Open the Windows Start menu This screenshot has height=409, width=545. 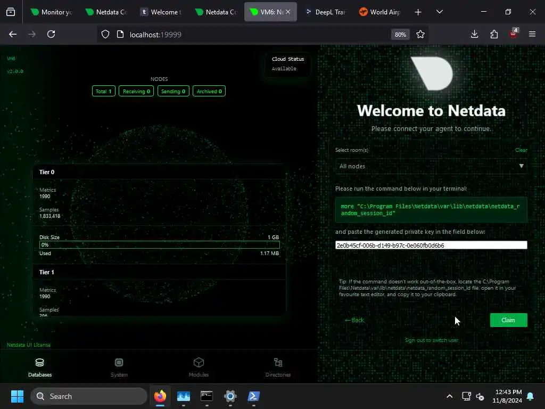tap(17, 396)
